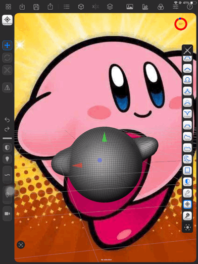Open the grid menu icon at top-left

pyautogui.click(x=9, y=7)
